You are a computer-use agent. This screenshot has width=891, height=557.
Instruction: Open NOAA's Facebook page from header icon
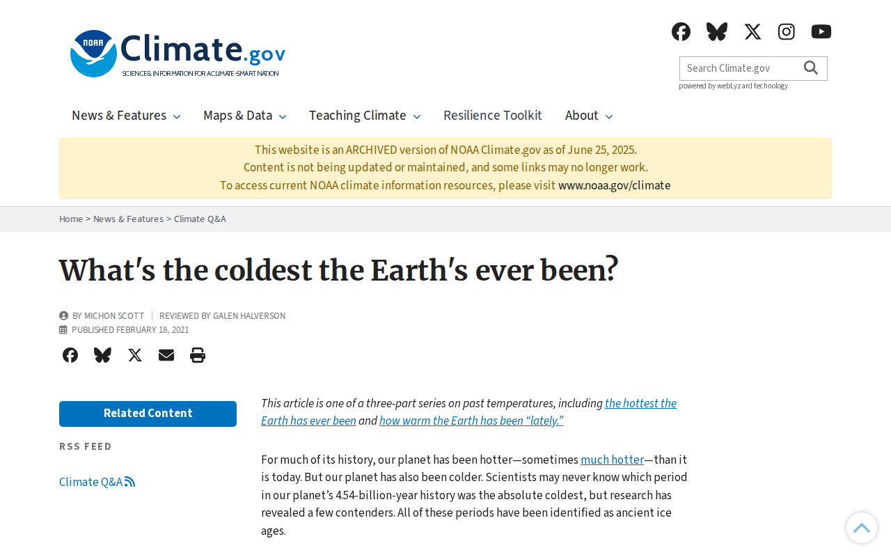pos(681,31)
